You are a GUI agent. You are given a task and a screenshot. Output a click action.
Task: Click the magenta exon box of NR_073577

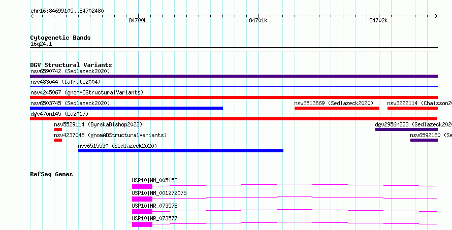tap(142, 224)
